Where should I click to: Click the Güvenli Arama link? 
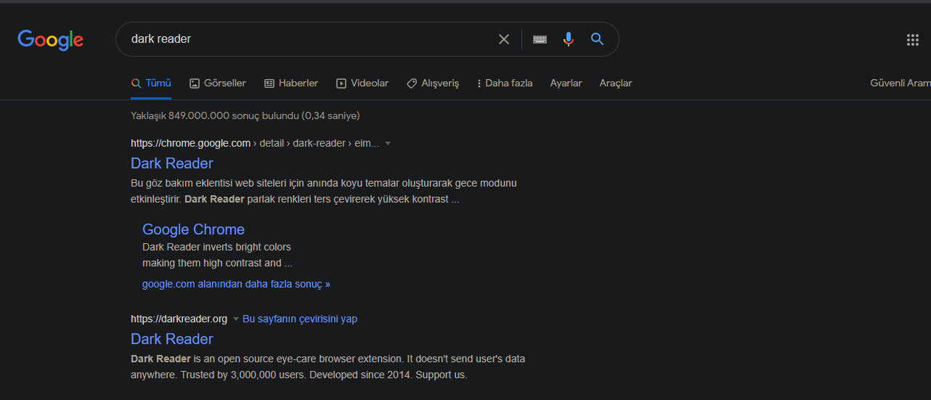point(900,83)
